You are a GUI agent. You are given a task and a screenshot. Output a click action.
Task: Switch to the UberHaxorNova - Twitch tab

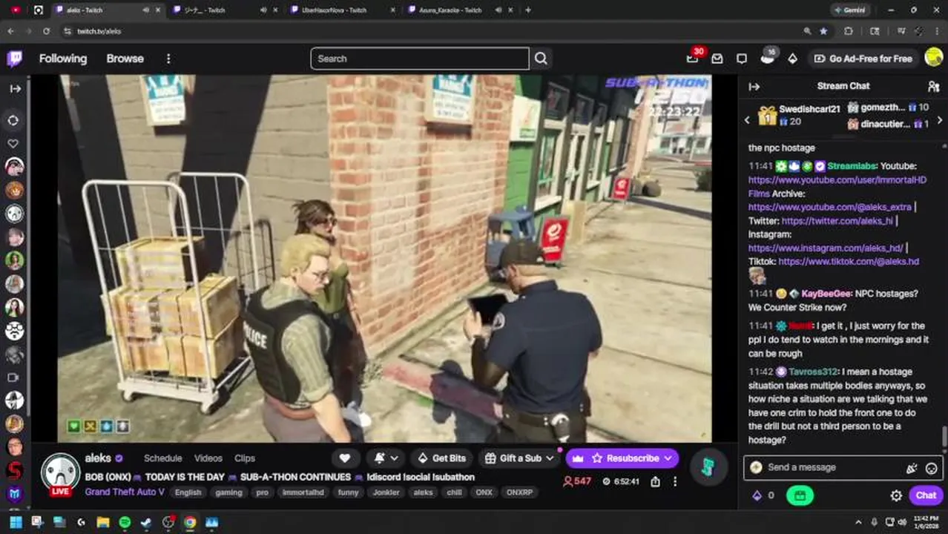coord(334,10)
